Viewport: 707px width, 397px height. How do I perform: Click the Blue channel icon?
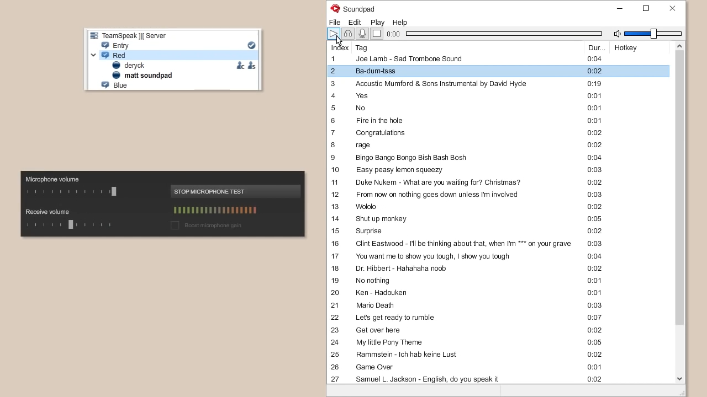[105, 85]
